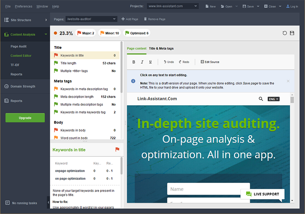The width and height of the screenshot is (305, 214).
Task: Click the search magnifier in page preview
Action: click(261, 99)
